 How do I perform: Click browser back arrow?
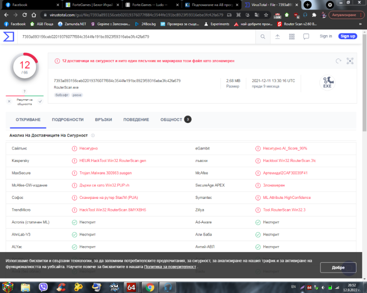6,15
